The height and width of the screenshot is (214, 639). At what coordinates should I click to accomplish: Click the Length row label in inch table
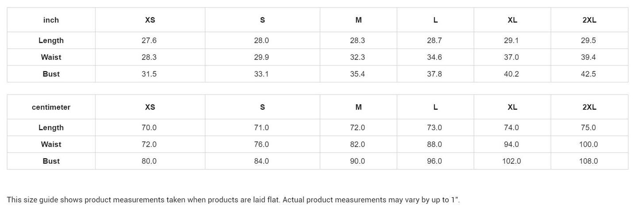(x=51, y=40)
